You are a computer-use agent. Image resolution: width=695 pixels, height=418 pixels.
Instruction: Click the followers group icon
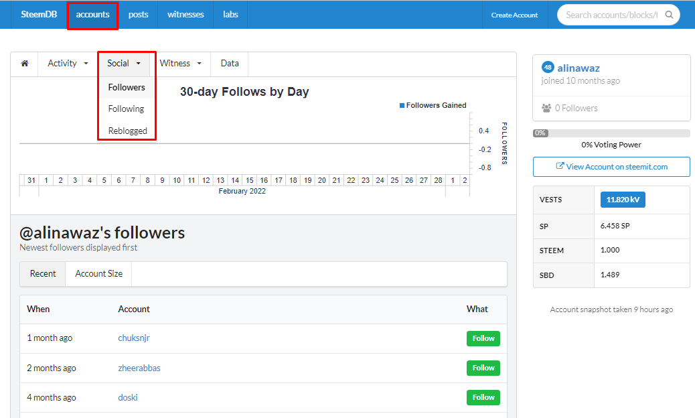tap(546, 108)
